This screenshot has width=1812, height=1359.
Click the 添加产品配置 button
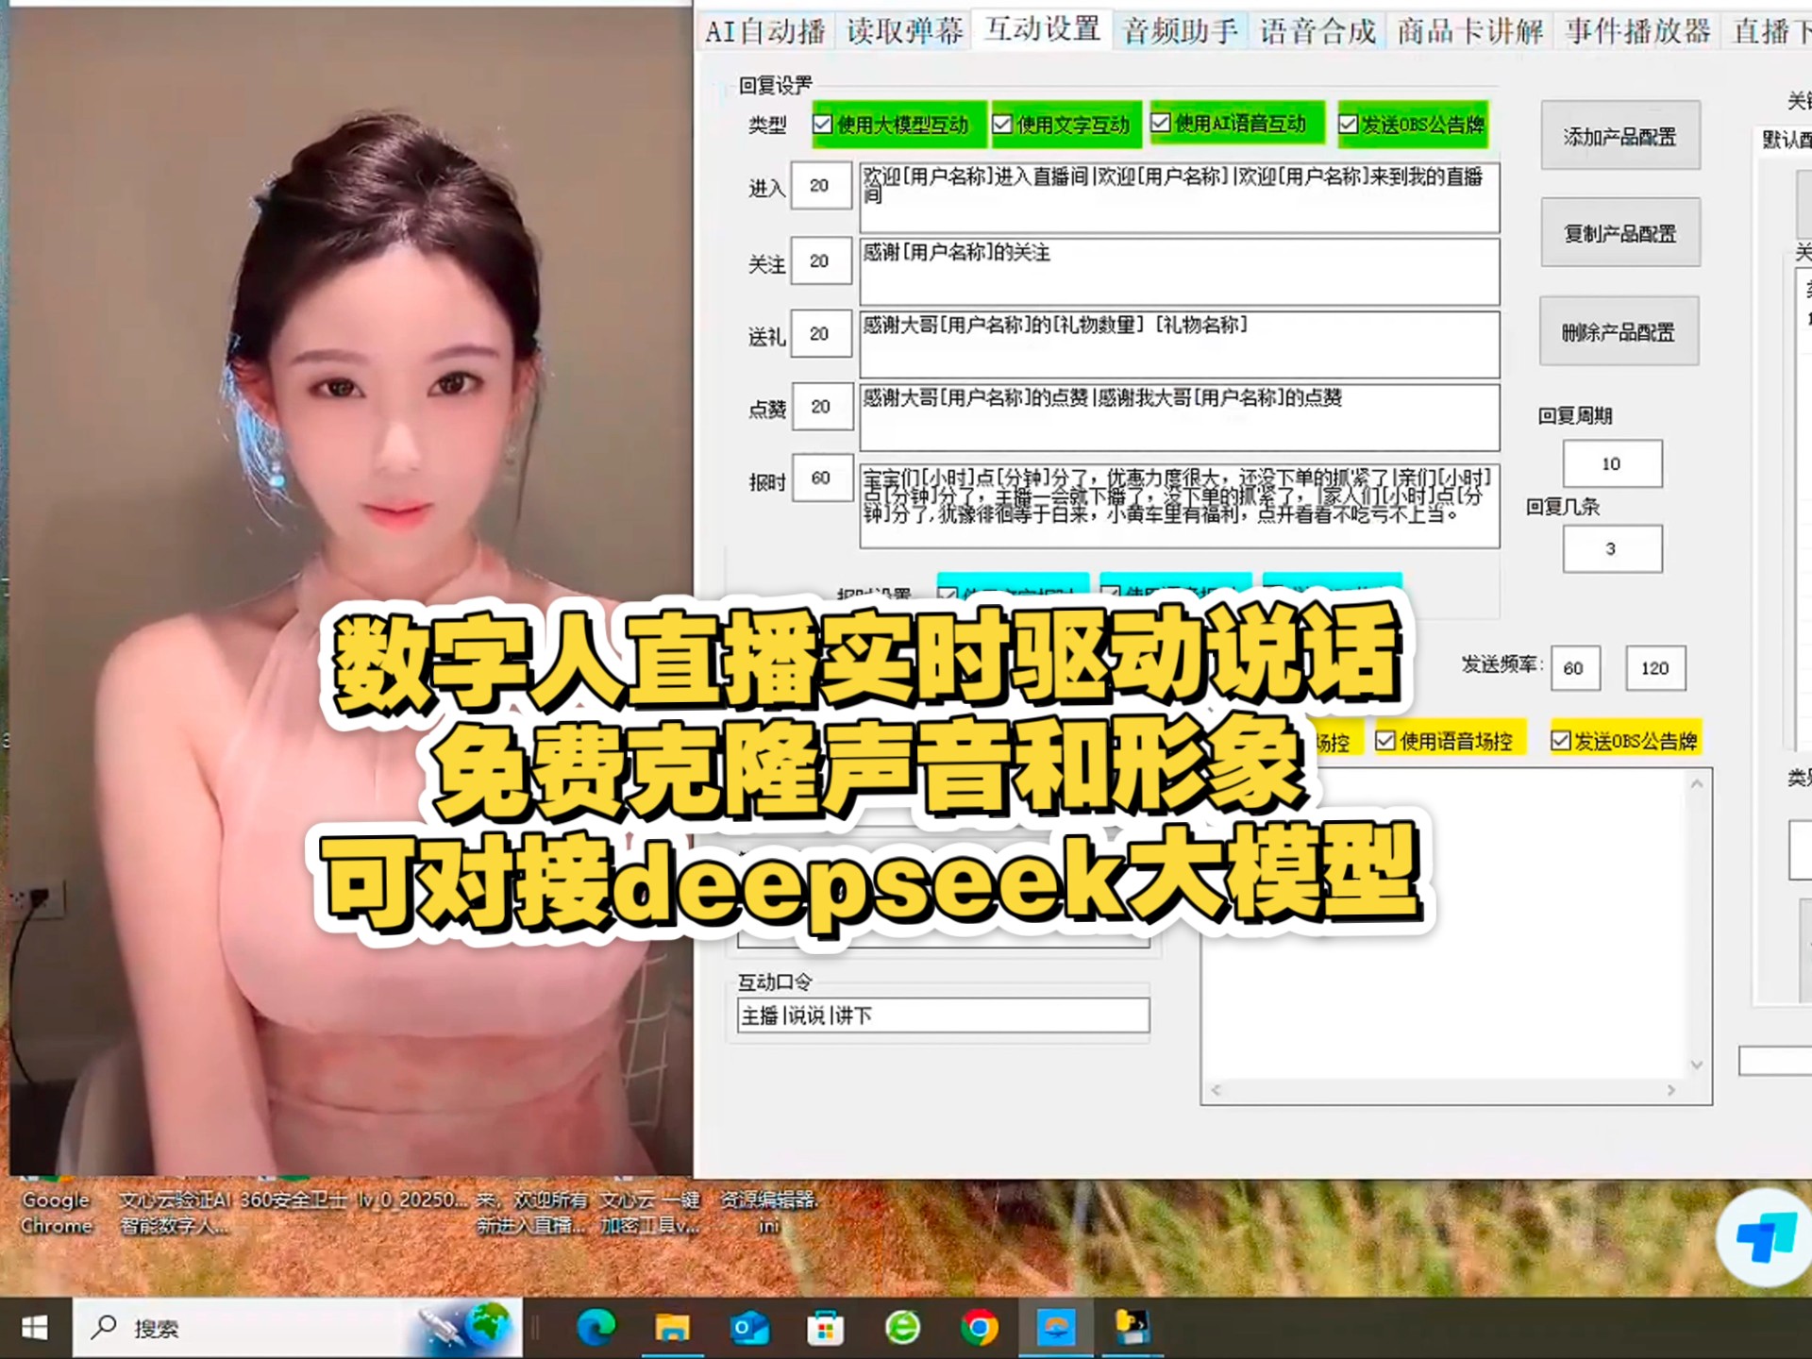1620,136
